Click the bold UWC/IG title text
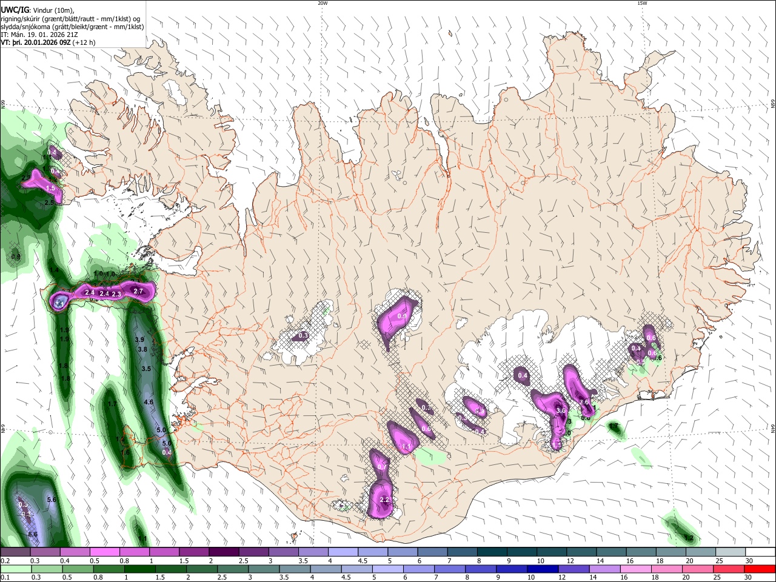This screenshot has height=582, width=776. [15, 10]
